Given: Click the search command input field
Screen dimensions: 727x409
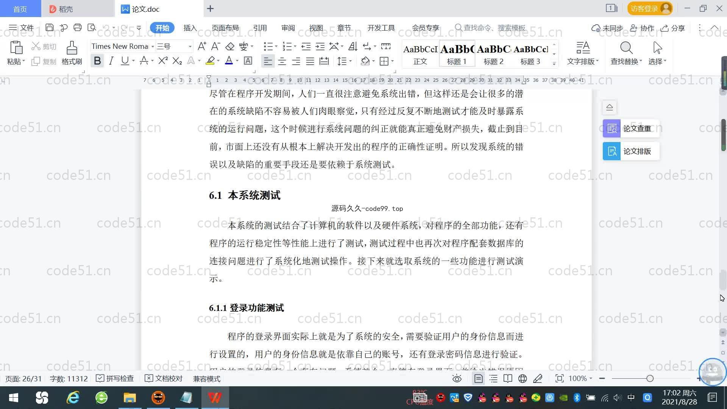Looking at the screenshot, I should click(490, 28).
